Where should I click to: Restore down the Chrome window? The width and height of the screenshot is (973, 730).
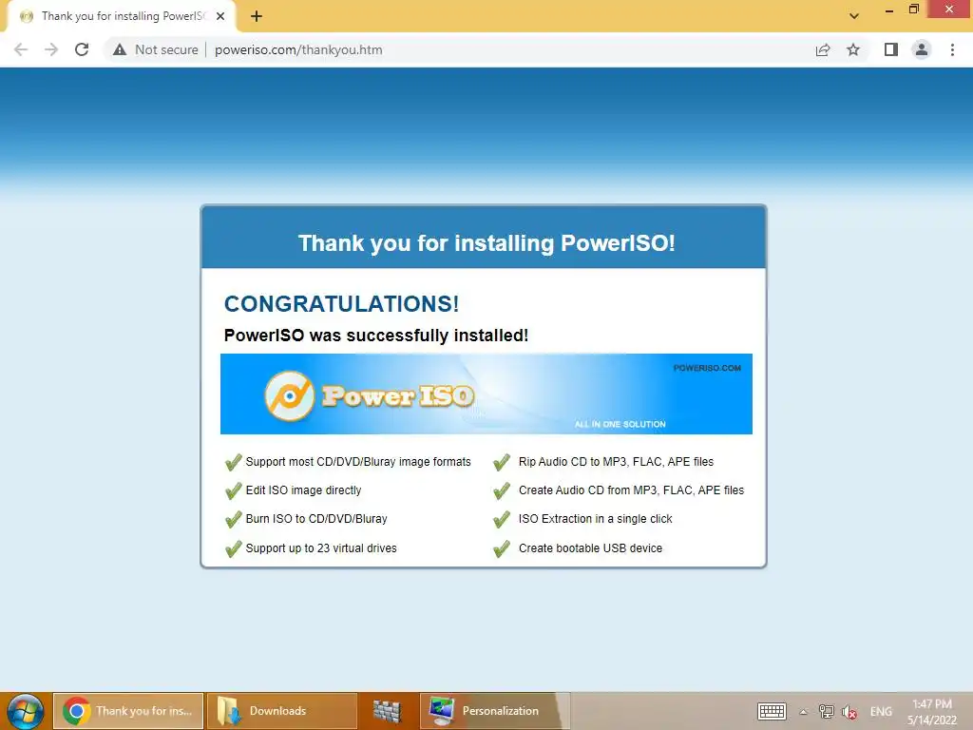(x=913, y=10)
